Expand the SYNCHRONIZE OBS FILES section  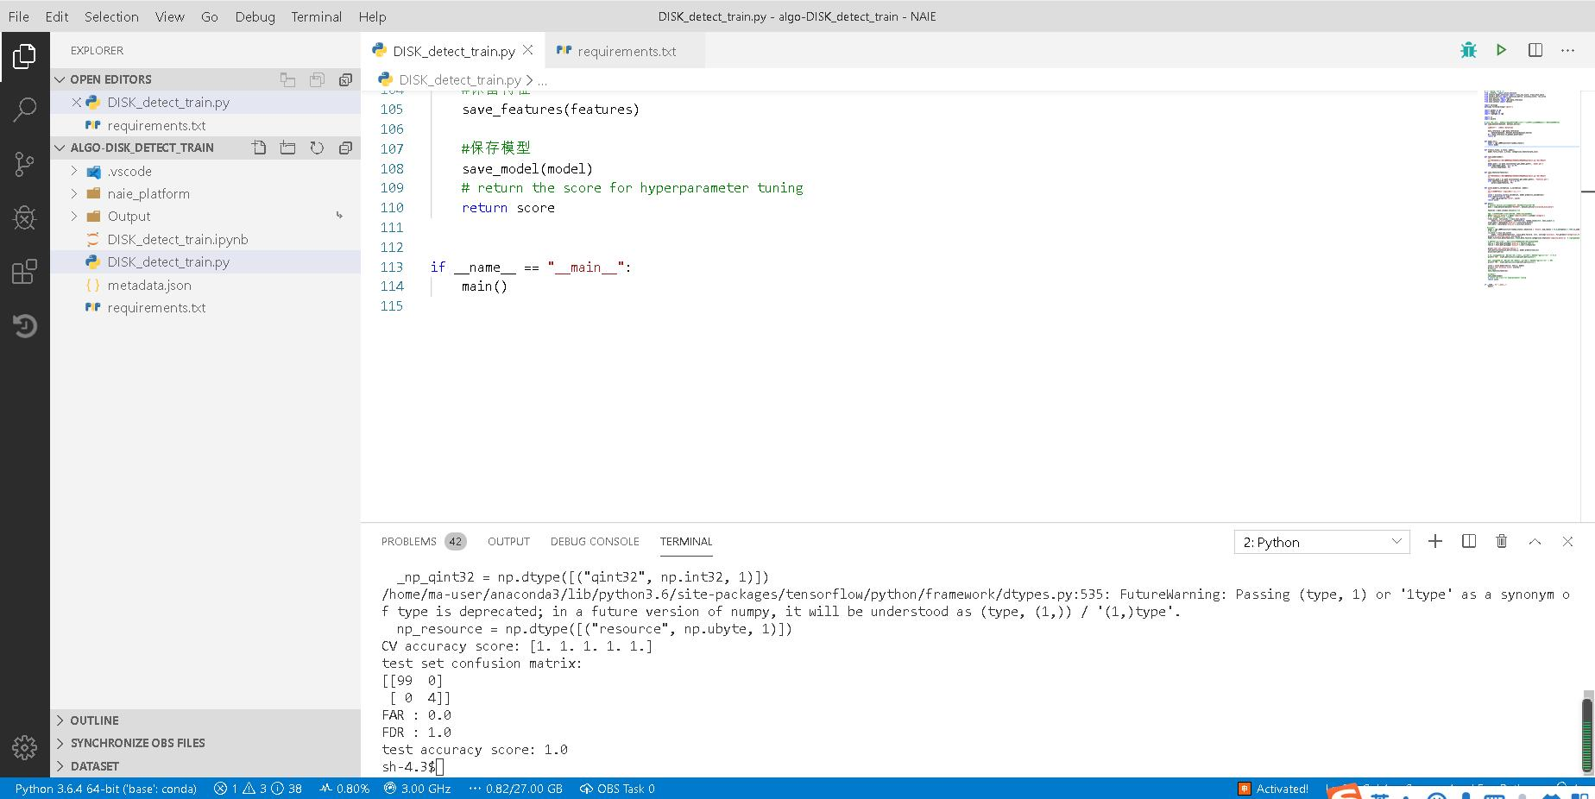(205, 743)
